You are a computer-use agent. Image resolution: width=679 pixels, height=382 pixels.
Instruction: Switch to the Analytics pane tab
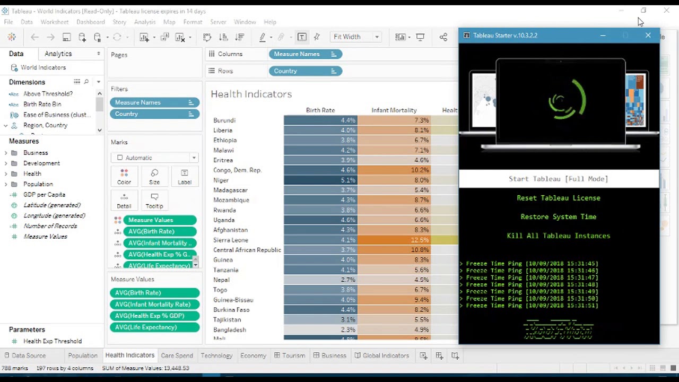click(x=58, y=54)
